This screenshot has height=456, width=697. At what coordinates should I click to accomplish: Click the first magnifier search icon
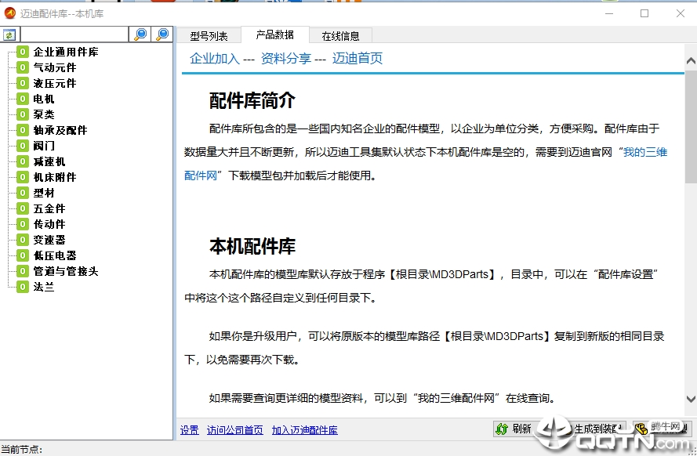coord(140,34)
